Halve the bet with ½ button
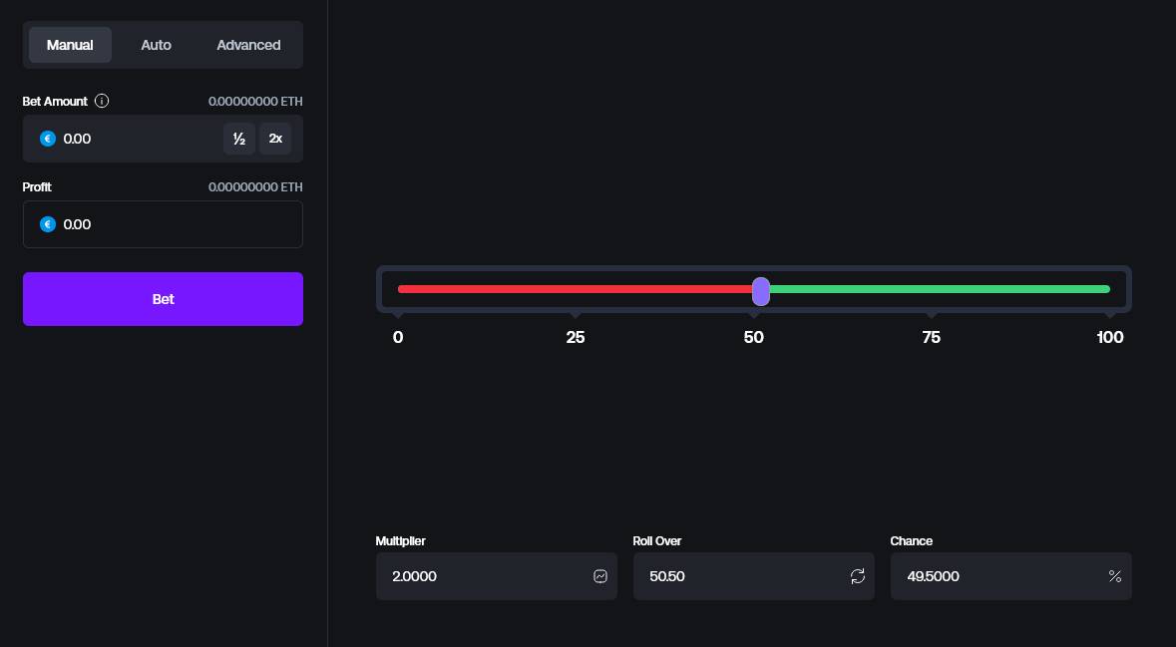The width and height of the screenshot is (1176, 647). click(x=239, y=139)
